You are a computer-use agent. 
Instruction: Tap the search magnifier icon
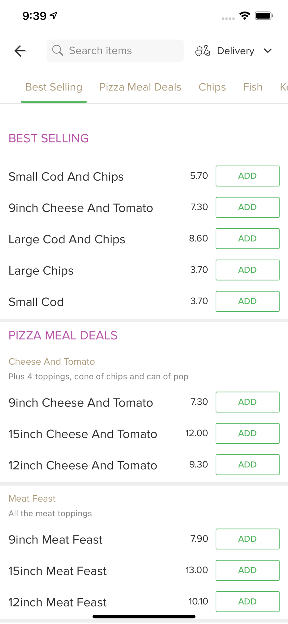point(57,50)
